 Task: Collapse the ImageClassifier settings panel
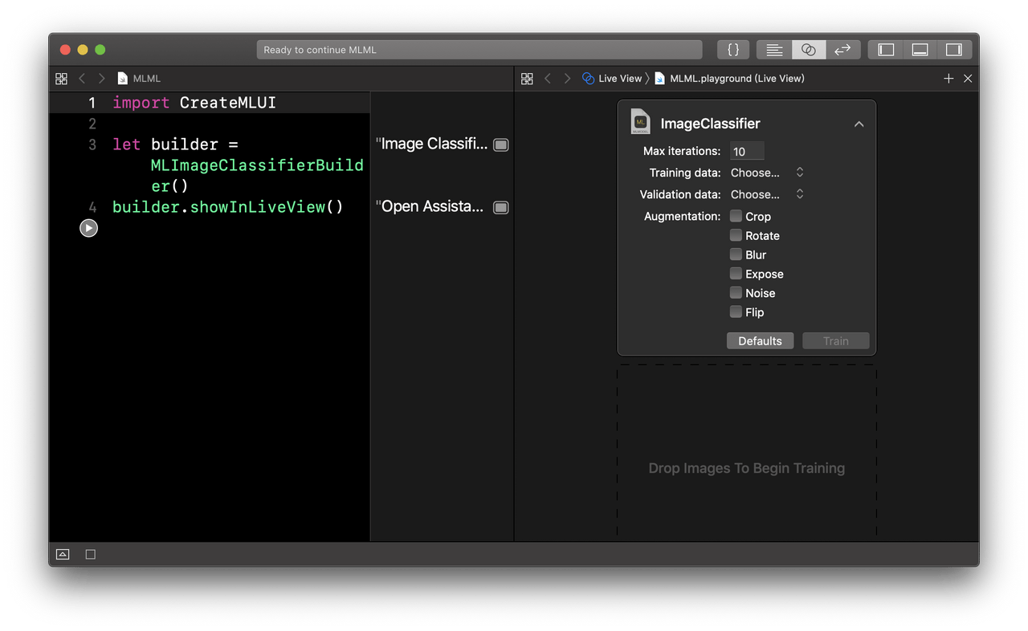tap(859, 124)
